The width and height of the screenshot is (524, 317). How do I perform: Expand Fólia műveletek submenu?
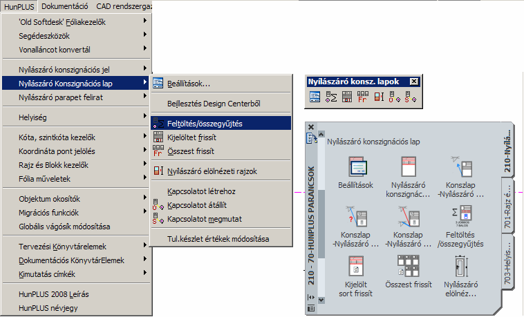pyautogui.click(x=76, y=179)
